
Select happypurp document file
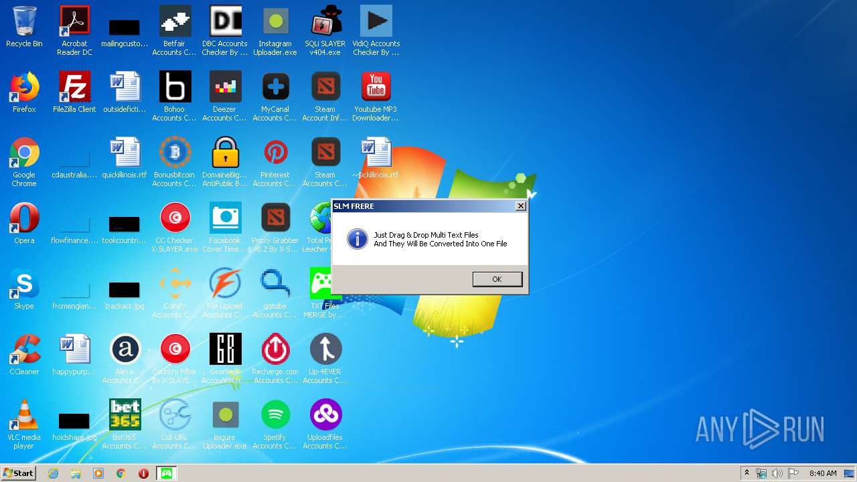pos(74,355)
